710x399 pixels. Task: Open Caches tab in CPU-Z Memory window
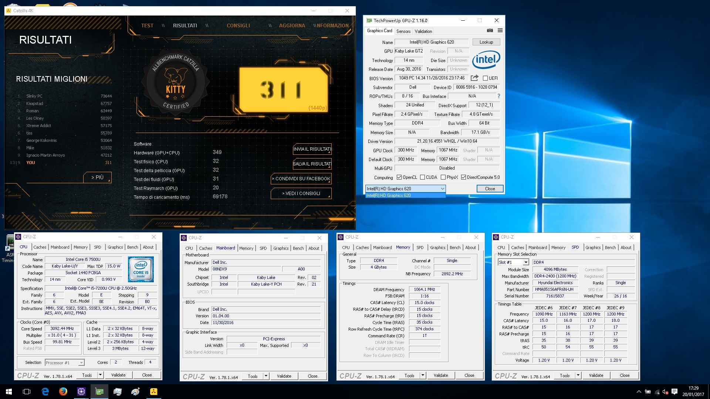[x=362, y=248]
